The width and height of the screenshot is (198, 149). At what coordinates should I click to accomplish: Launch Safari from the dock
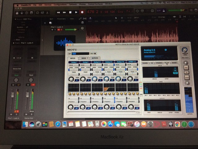pos(58,124)
